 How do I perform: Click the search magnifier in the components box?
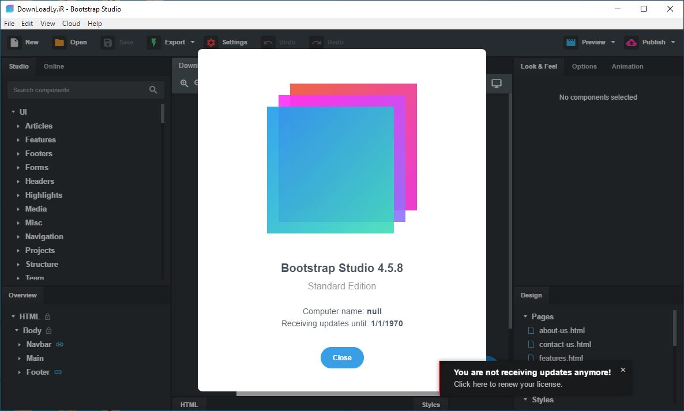pos(153,90)
